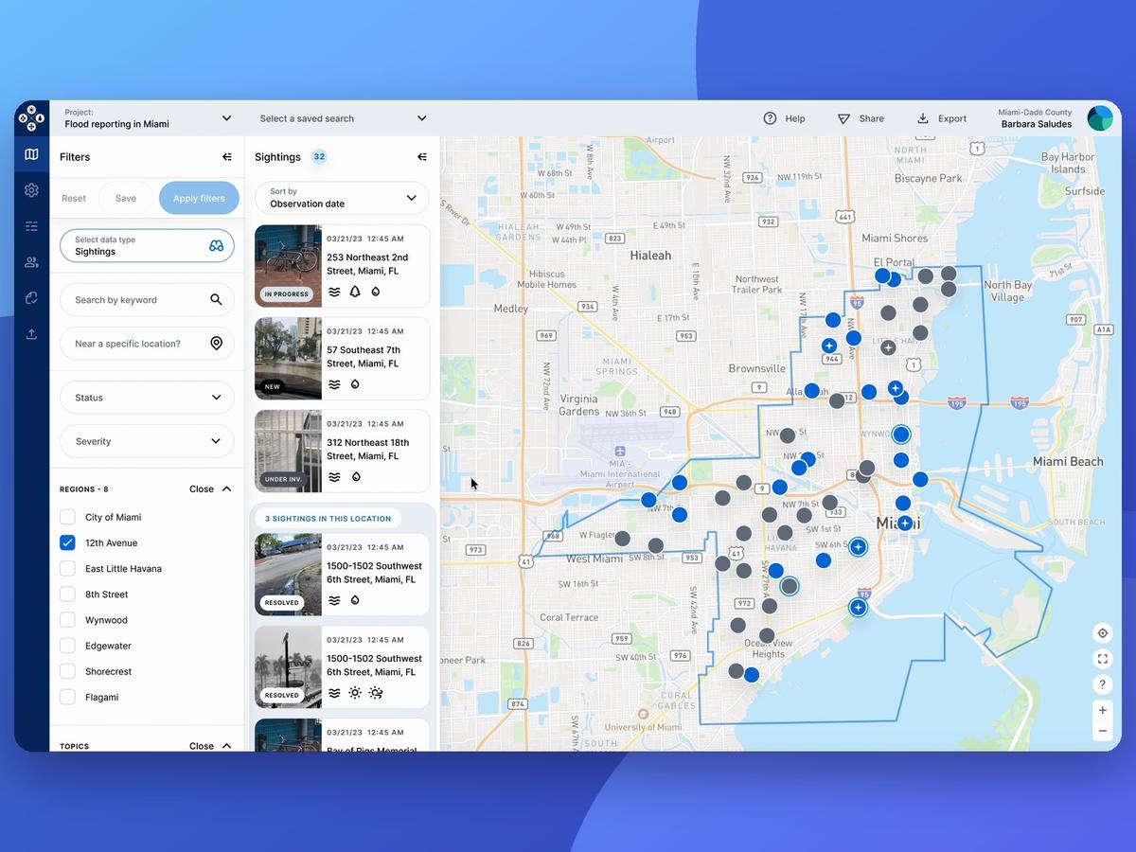Click the droplet icon on 312 Northeast card
The height and width of the screenshot is (852, 1136).
point(355,477)
